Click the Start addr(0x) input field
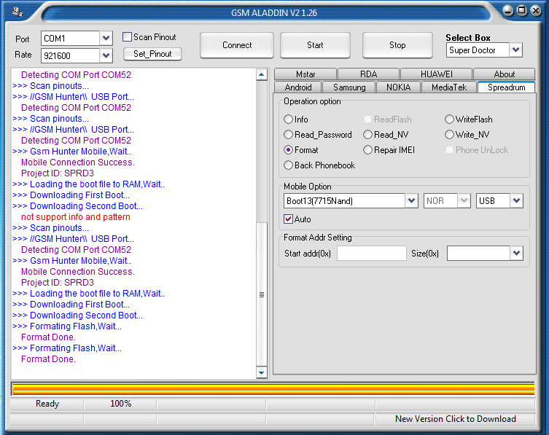Image resolution: width=549 pixels, height=435 pixels. [x=372, y=254]
